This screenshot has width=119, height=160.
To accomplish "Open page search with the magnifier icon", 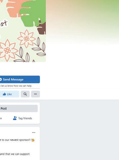I will pos(25,94).
